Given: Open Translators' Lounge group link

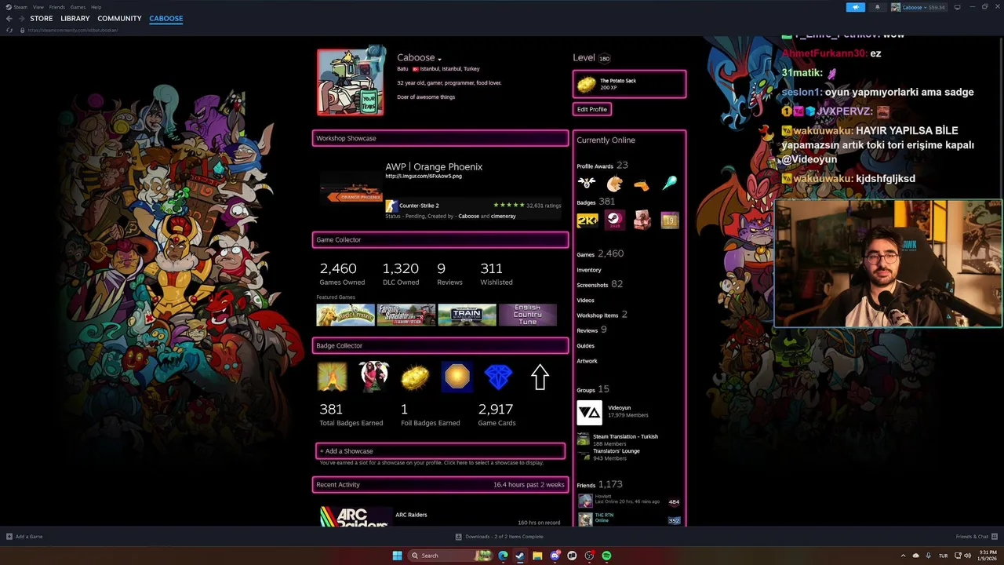Looking at the screenshot, I should pyautogui.click(x=617, y=451).
